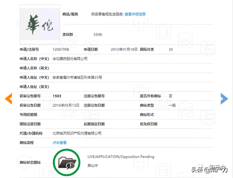Screen dimensions: 233x178
Task: Open the 华佗 trademark image thumbnail
Action: tap(40, 24)
